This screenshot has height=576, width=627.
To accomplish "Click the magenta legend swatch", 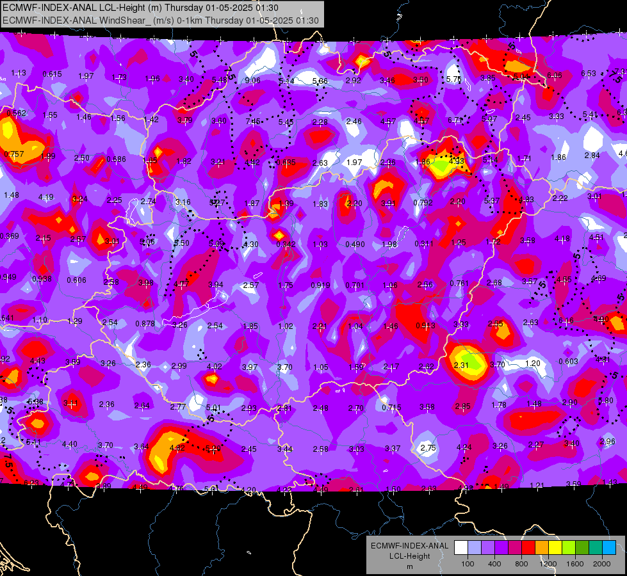I will point(515,548).
